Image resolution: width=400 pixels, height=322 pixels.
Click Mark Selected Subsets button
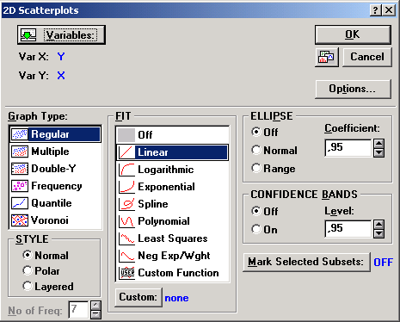click(306, 262)
